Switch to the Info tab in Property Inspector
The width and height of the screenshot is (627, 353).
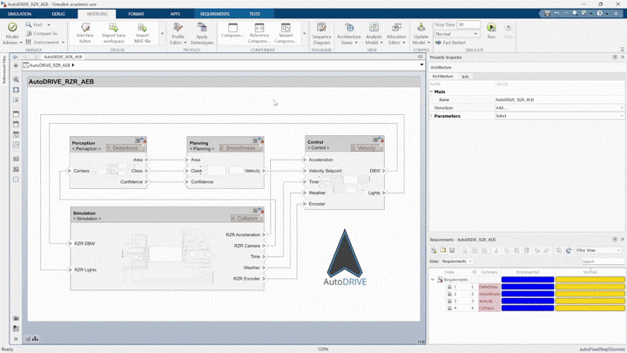[x=465, y=77]
